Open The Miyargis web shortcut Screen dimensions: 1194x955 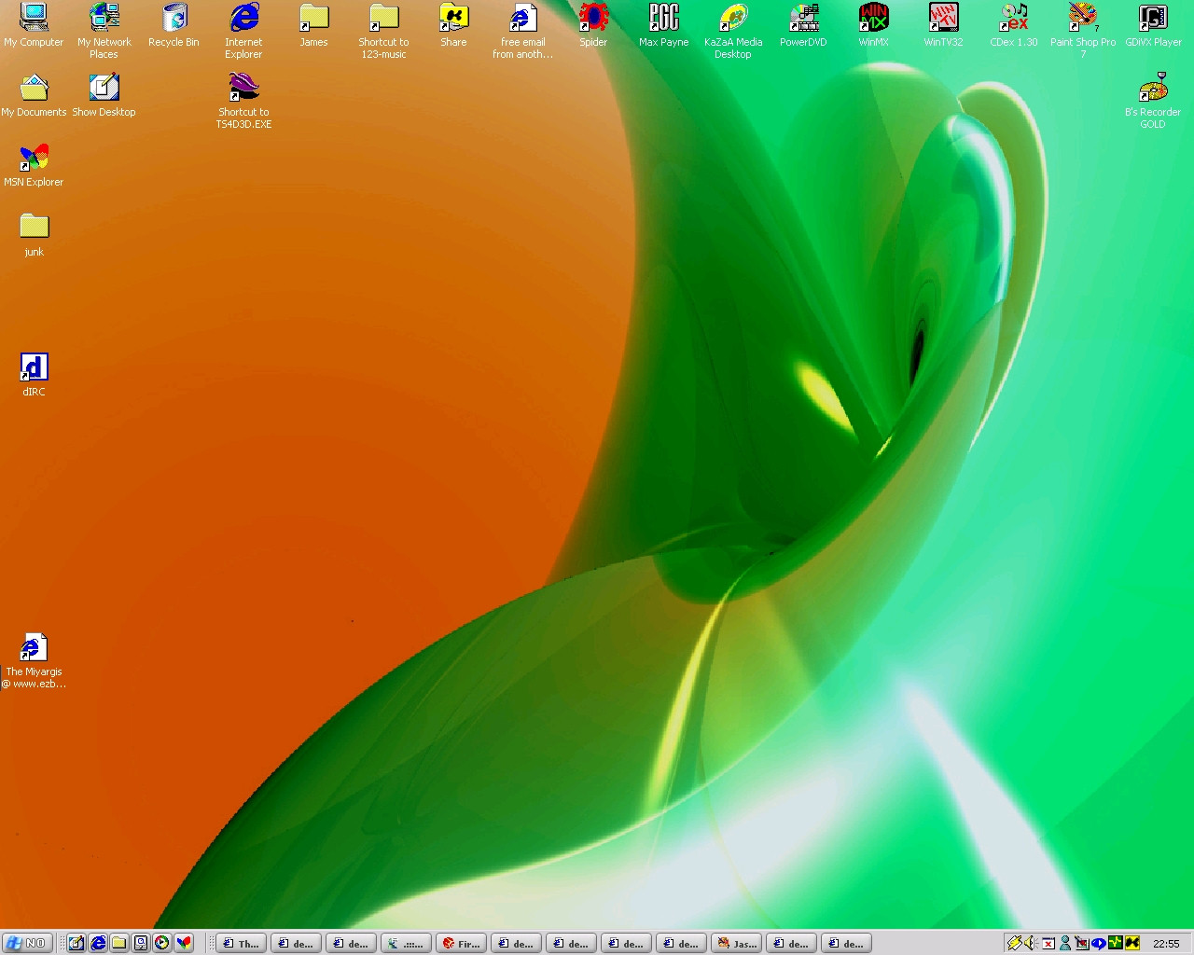point(34,660)
